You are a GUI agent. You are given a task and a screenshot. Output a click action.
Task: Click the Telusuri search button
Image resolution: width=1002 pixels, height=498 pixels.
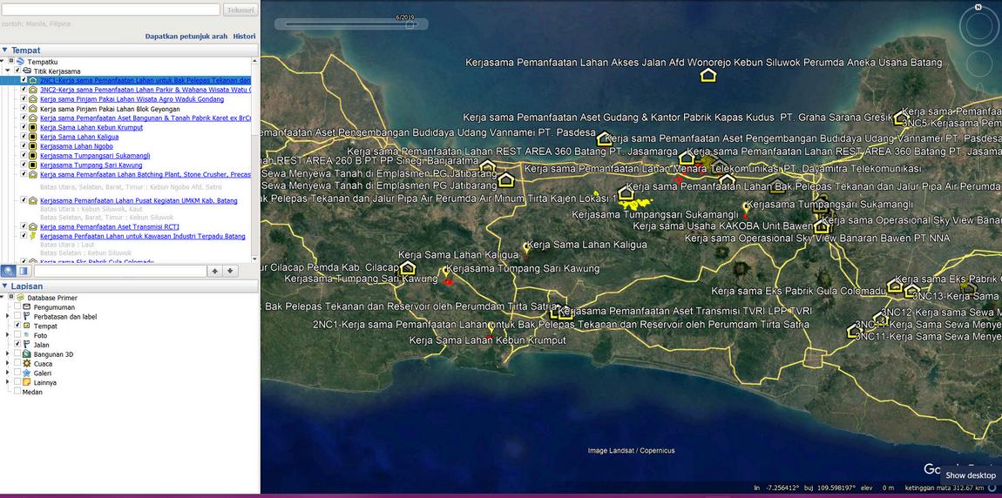(240, 10)
